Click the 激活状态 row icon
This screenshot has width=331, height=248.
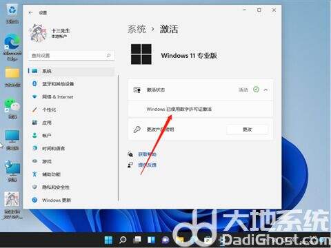pos(137,90)
